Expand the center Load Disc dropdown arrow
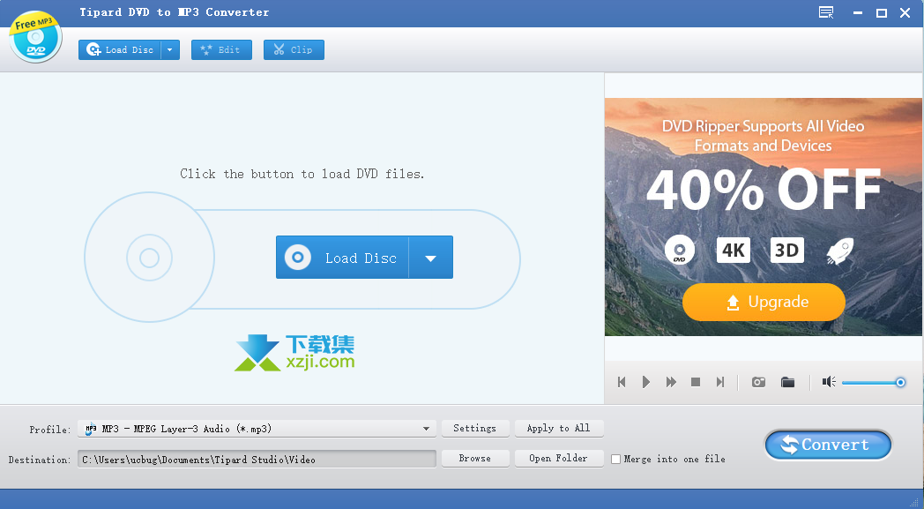 point(431,258)
